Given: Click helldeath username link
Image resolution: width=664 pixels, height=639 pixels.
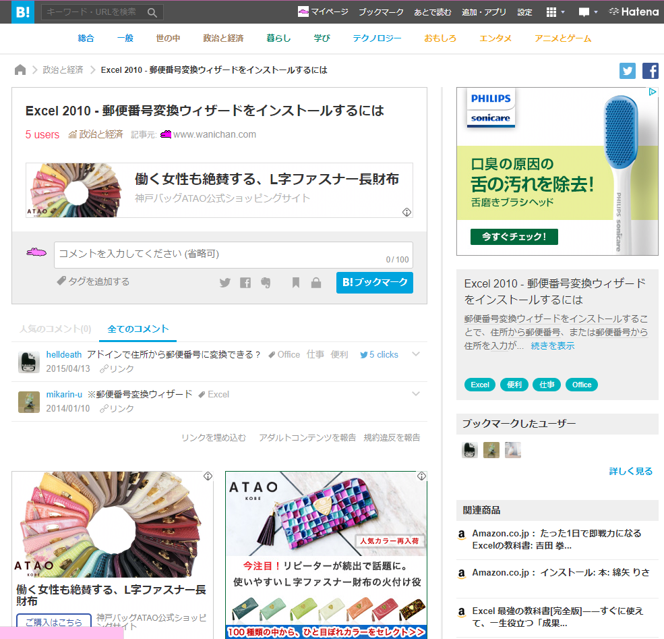Looking at the screenshot, I should coord(64,355).
